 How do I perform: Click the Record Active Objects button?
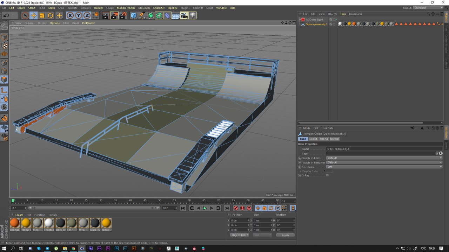coord(236,208)
